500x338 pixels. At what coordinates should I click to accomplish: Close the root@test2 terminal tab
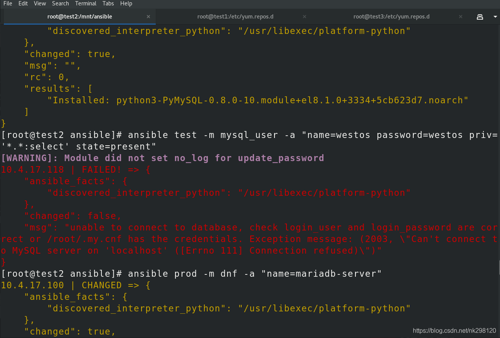tap(149, 17)
